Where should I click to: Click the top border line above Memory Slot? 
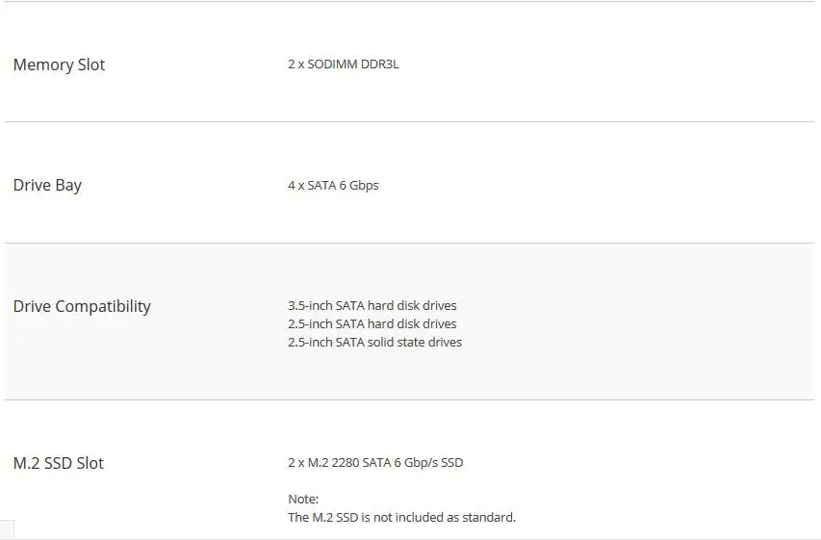[x=409, y=1]
